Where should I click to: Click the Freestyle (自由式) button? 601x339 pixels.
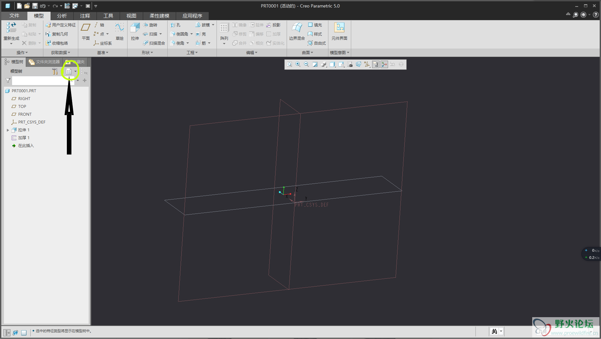coord(317,43)
